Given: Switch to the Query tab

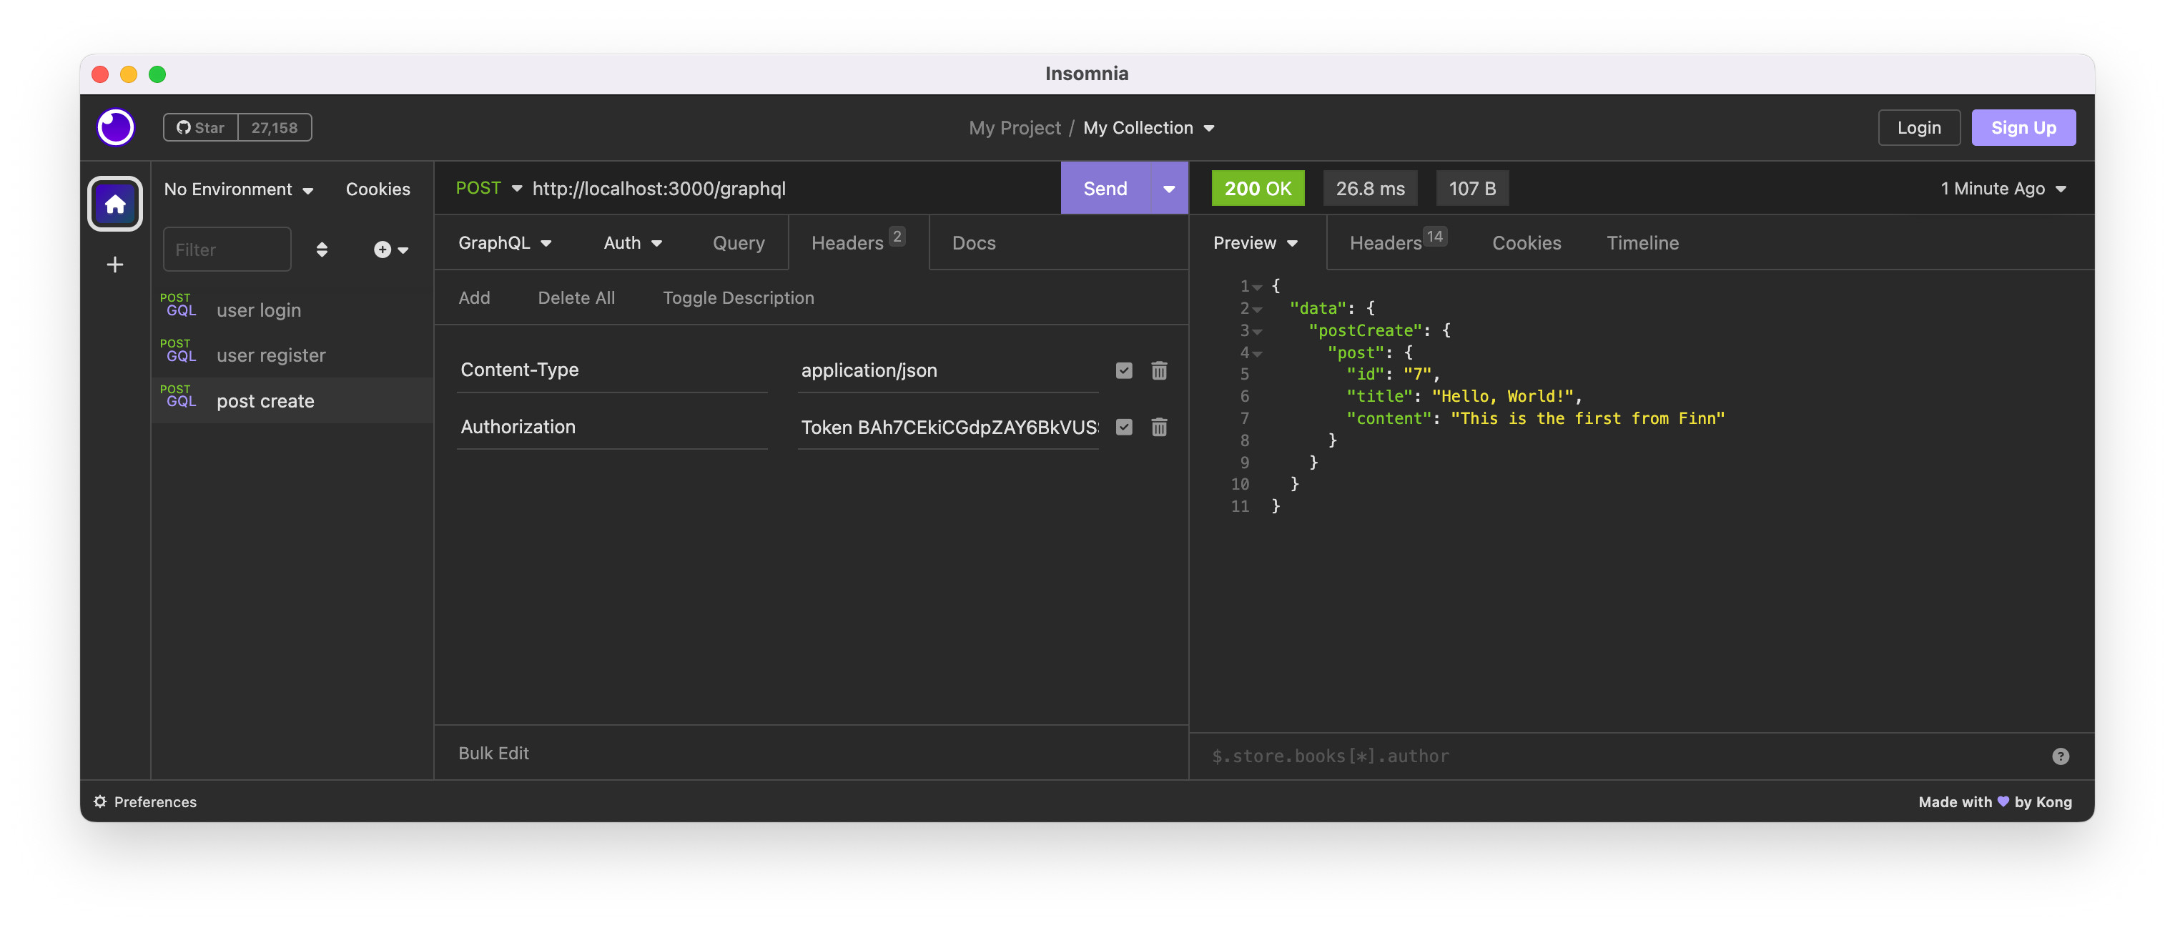Looking at the screenshot, I should tap(738, 243).
